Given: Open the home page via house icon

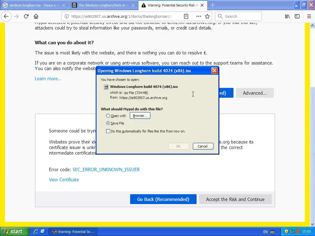Looking at the screenshot, I should pyautogui.click(x=36, y=17).
